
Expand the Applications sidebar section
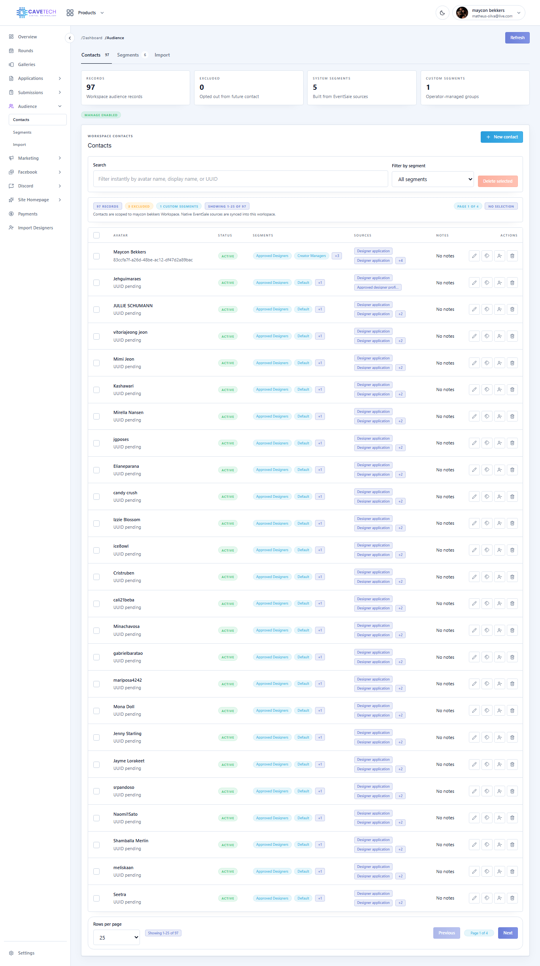click(35, 78)
